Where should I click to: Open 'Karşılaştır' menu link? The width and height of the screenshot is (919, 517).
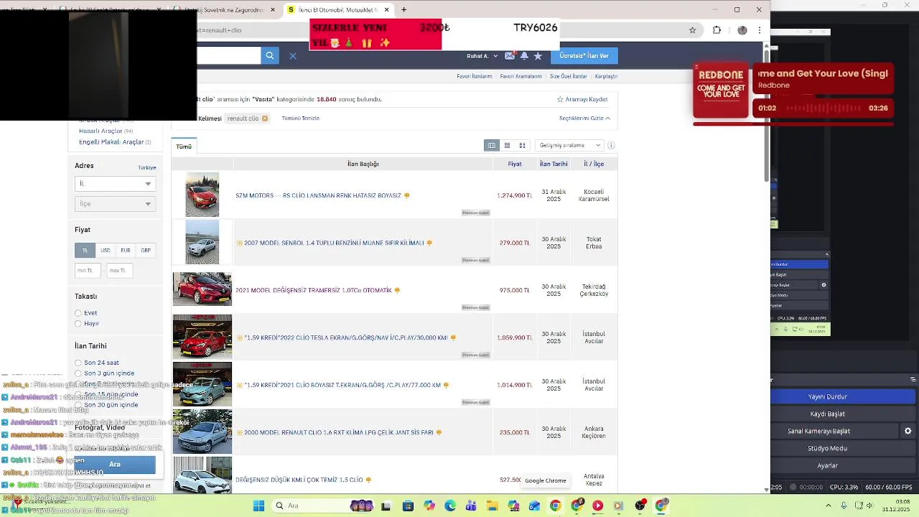[x=606, y=76]
